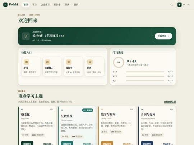Open the 介词与提问 topic card title
194x145 pixels.
click(148, 115)
